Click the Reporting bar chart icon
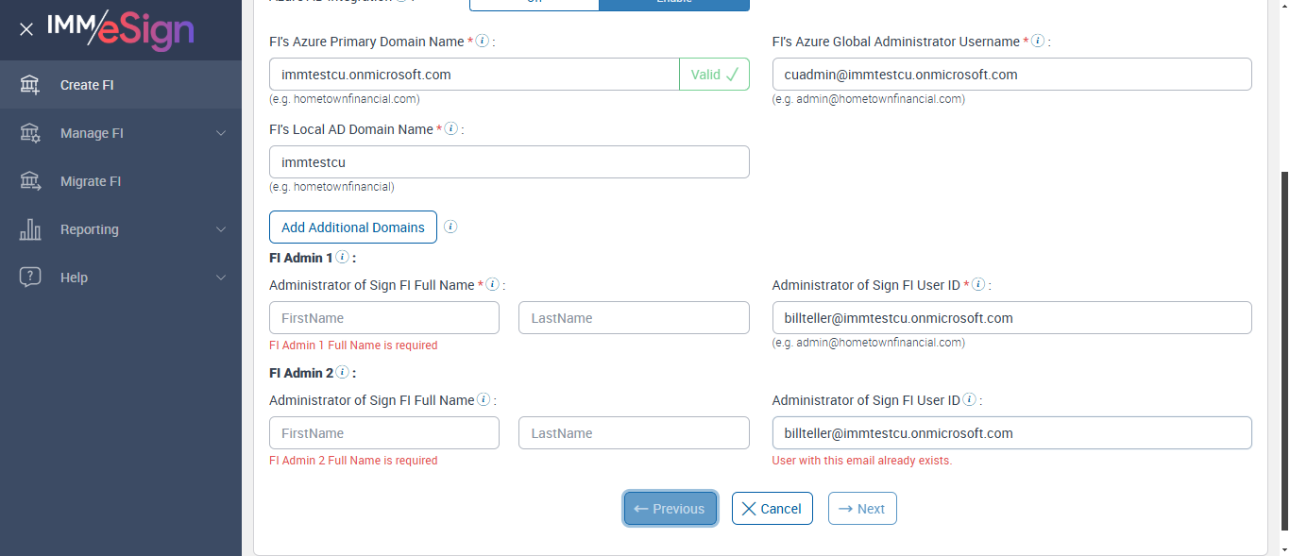 point(30,229)
